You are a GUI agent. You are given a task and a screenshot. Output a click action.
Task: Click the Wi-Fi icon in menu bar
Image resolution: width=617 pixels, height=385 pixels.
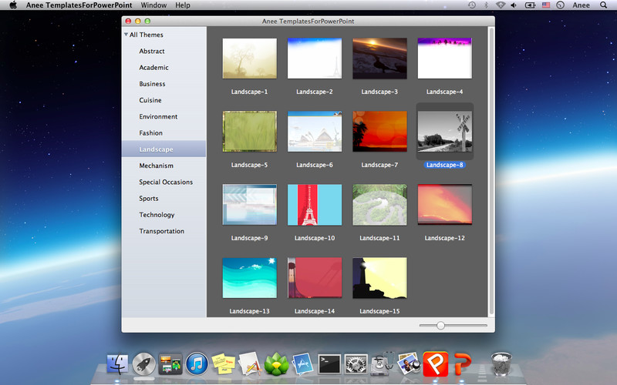(500, 5)
